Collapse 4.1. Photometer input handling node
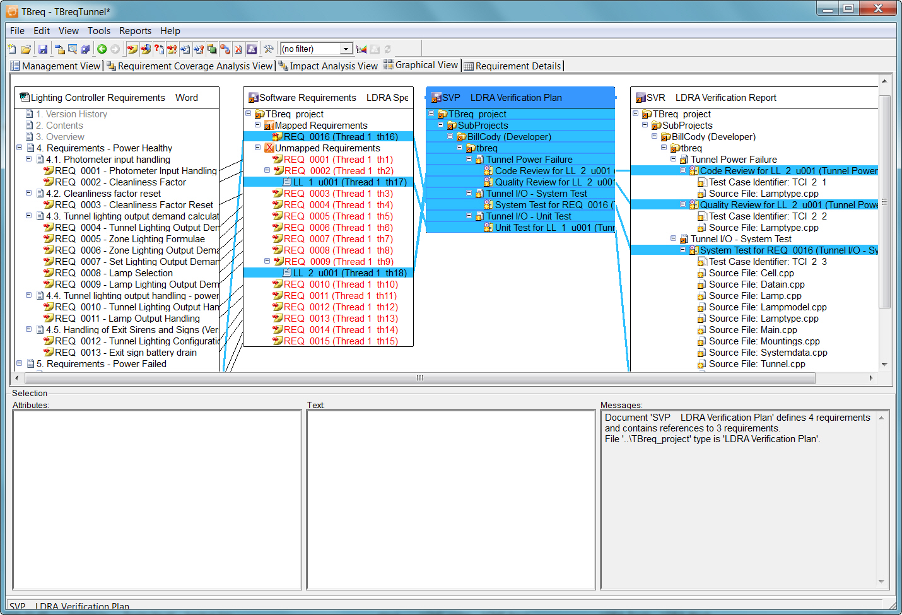902x615 pixels. (x=28, y=159)
